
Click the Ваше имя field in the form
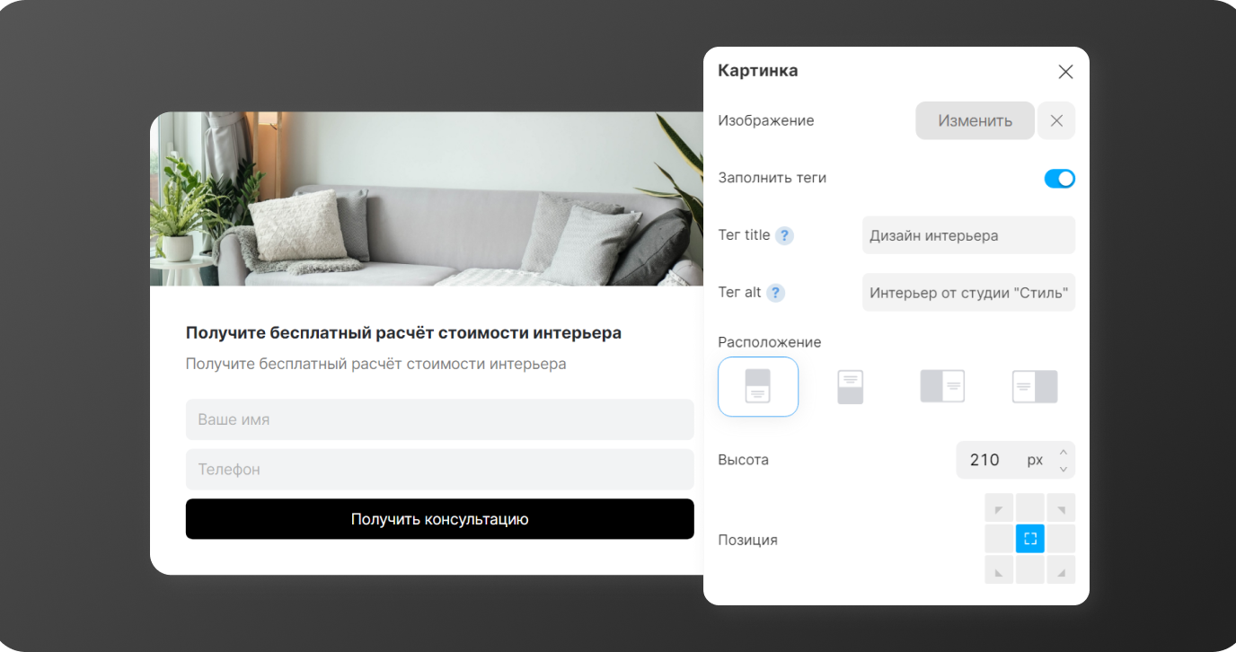(440, 419)
